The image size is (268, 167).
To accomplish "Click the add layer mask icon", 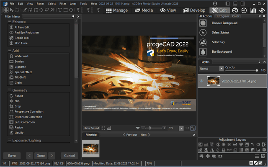I will [220, 156].
